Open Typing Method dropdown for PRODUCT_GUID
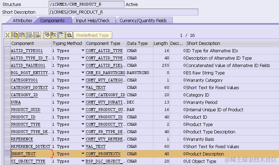 click(83, 110)
